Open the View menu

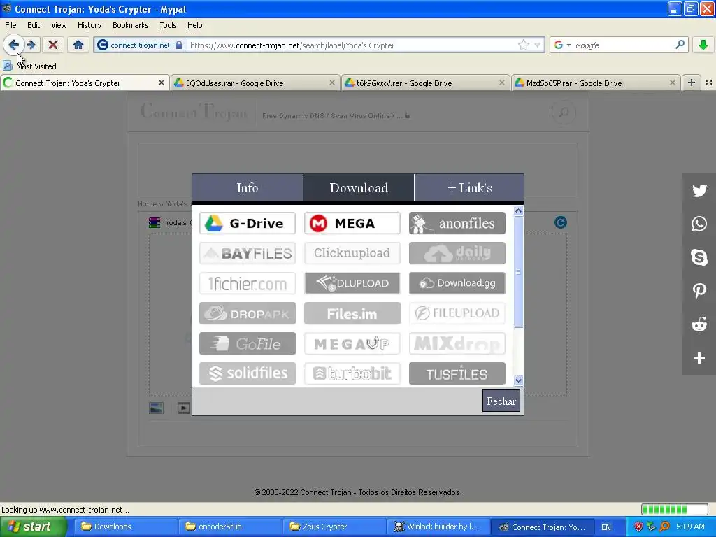59,26
